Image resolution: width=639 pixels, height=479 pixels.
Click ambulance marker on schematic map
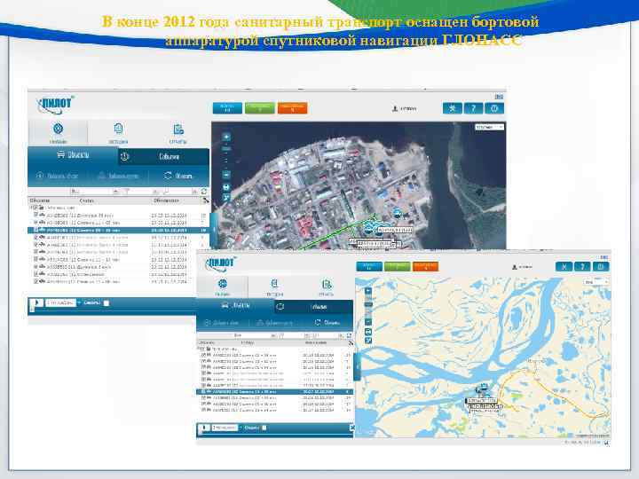(x=484, y=389)
